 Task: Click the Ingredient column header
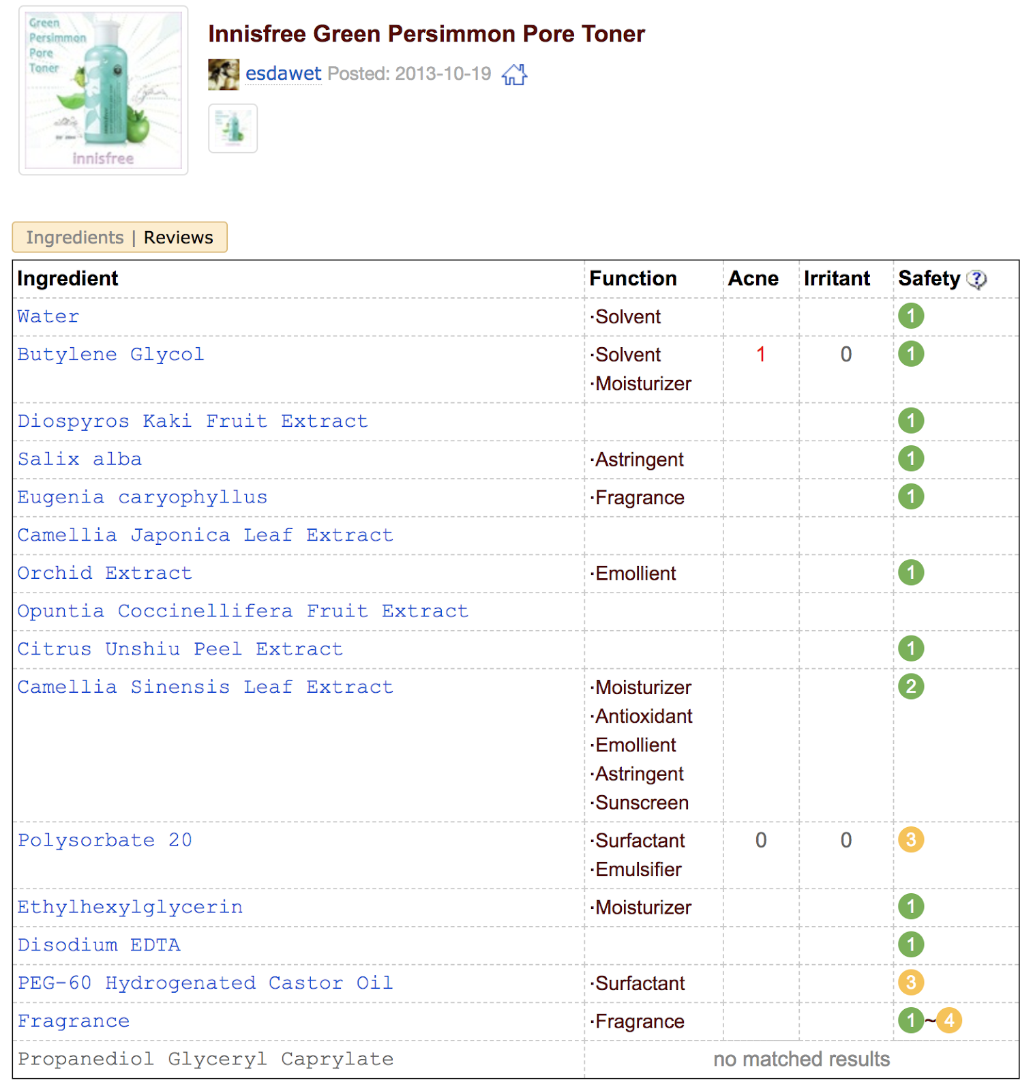click(x=68, y=278)
